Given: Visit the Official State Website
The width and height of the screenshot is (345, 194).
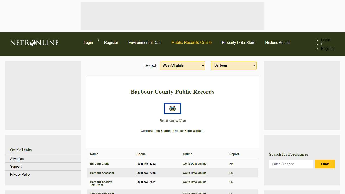Looking at the screenshot, I should [188, 131].
